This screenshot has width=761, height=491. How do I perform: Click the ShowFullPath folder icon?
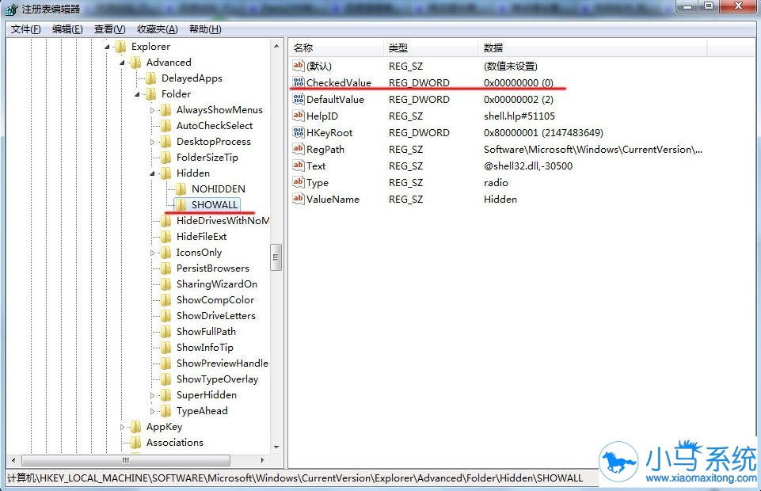pos(166,332)
